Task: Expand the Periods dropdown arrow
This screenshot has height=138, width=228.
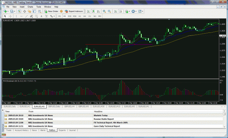Action: click(136, 11)
